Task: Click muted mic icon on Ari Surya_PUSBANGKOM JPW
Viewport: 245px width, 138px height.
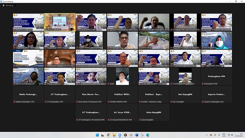Action: pyautogui.click(x=108, y=120)
